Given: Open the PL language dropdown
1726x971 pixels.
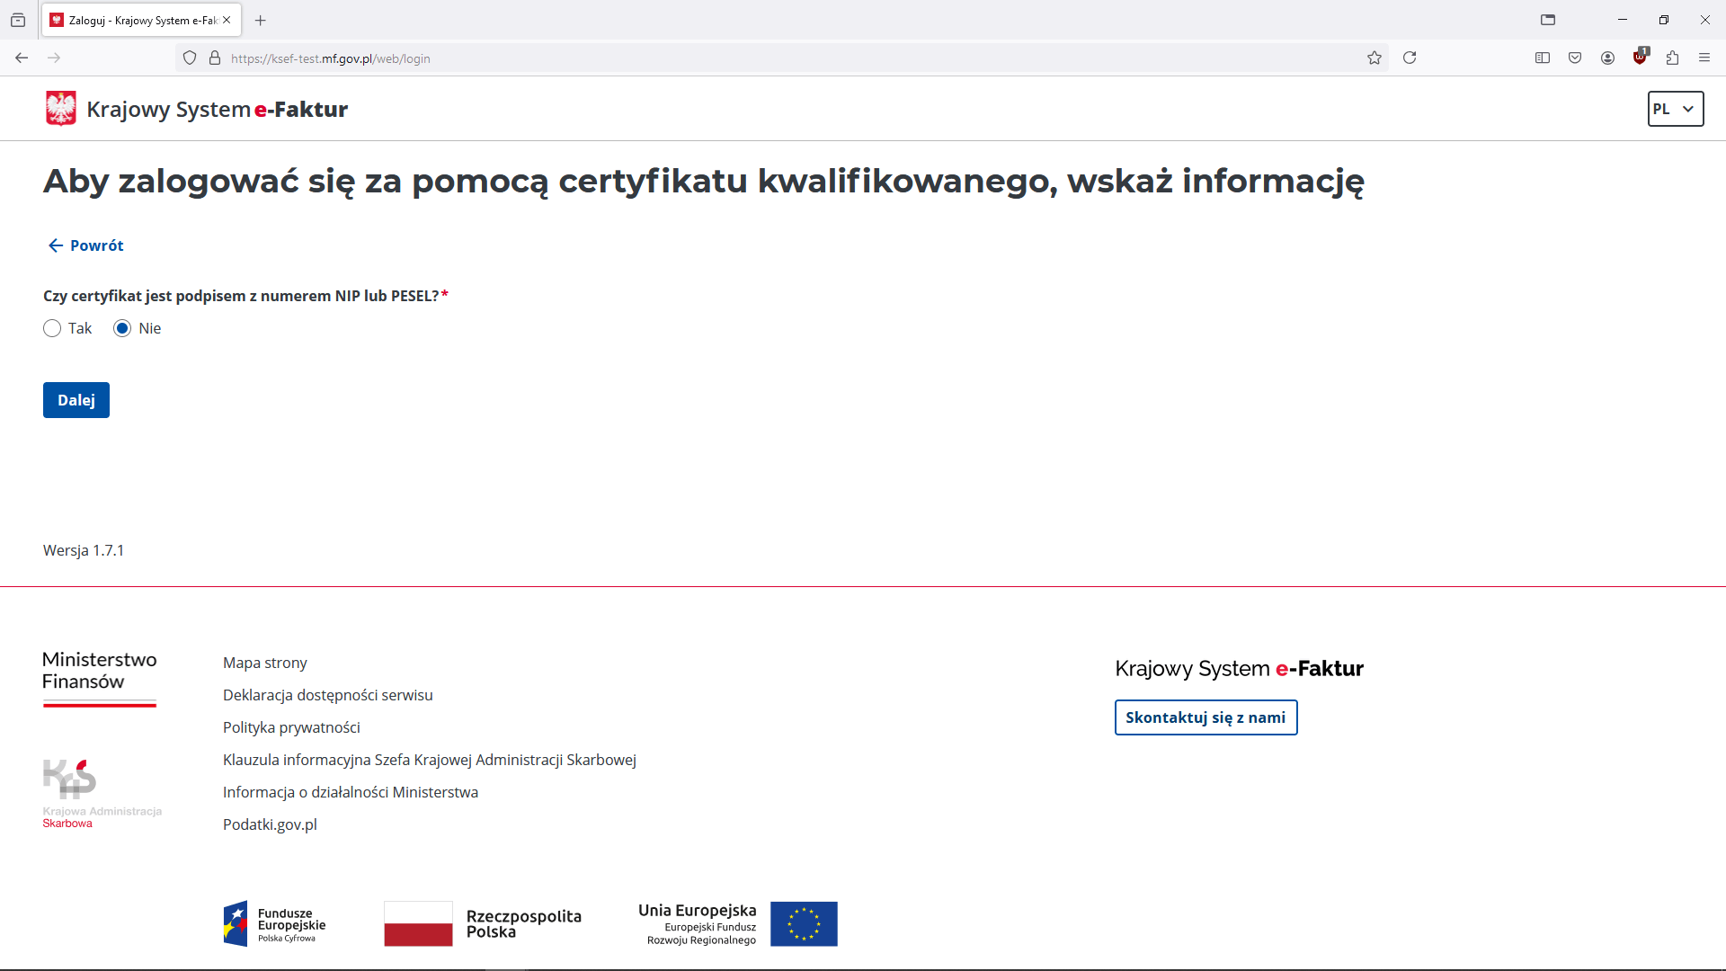Looking at the screenshot, I should pos(1675,109).
